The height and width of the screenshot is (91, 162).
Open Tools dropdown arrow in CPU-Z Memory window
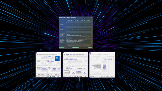(x=104, y=77)
